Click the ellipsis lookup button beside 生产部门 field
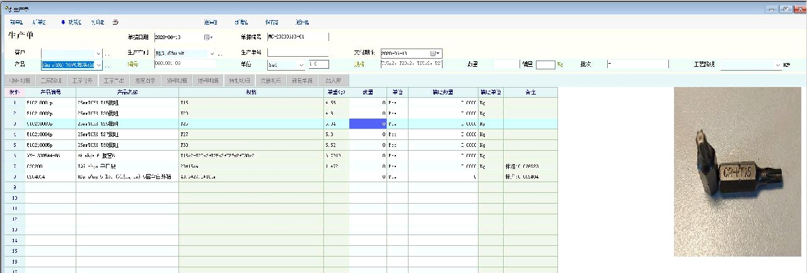Screen dimensions: 807x273 click(x=221, y=54)
